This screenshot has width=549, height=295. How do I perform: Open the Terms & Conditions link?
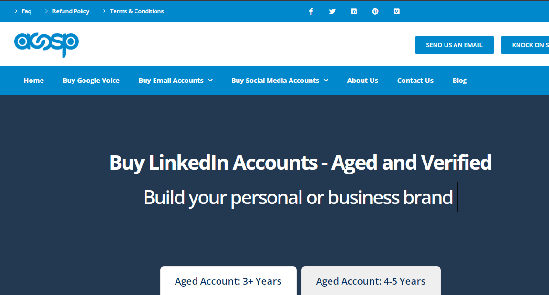(x=137, y=11)
